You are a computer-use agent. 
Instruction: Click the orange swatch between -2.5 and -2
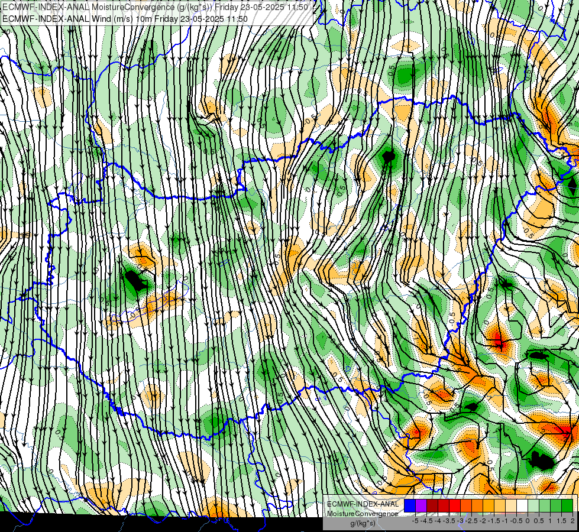[x=477, y=506]
